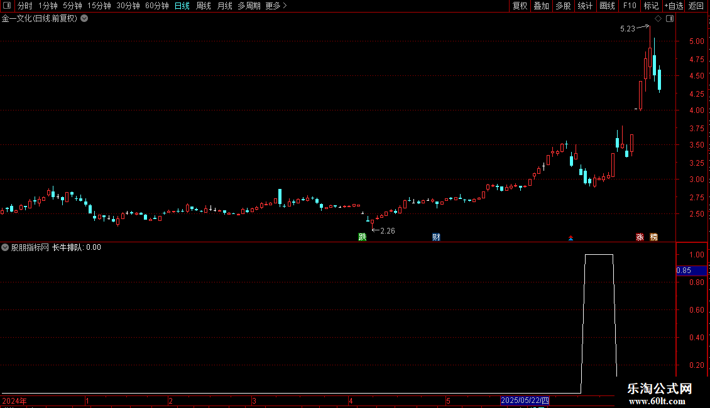Click the 榜 ranking marker icon
The image size is (710, 408).
point(653,237)
